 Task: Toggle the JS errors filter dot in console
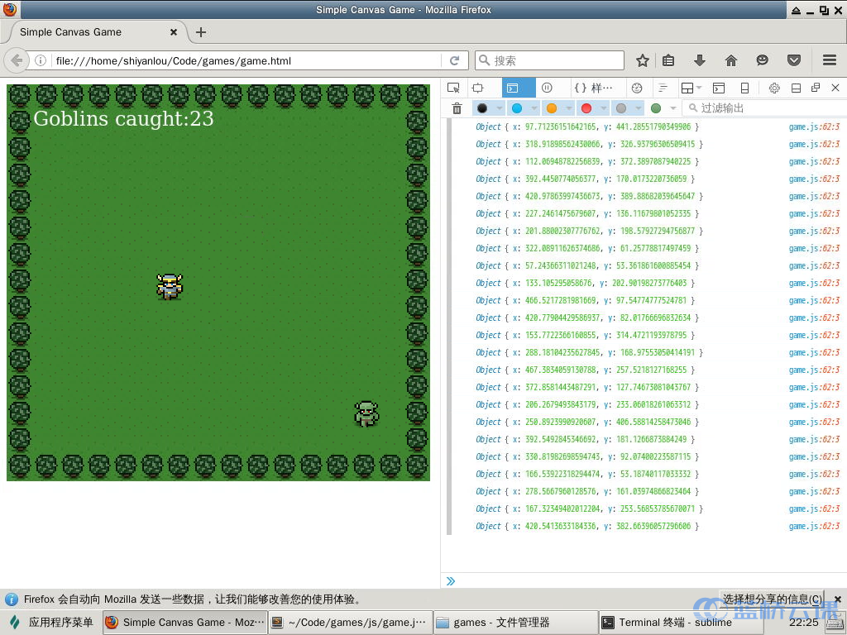[x=586, y=108]
